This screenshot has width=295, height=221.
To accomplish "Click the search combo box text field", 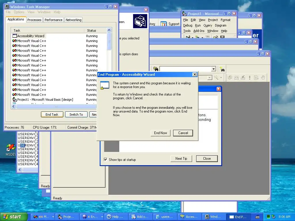I will [186, 69].
